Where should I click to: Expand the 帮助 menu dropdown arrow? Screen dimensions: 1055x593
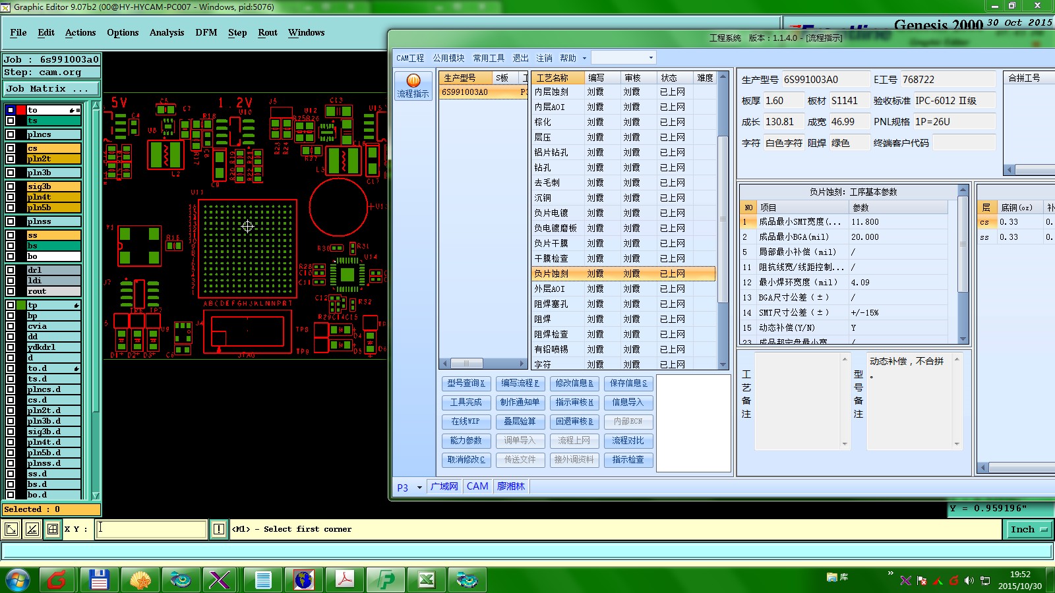point(584,58)
